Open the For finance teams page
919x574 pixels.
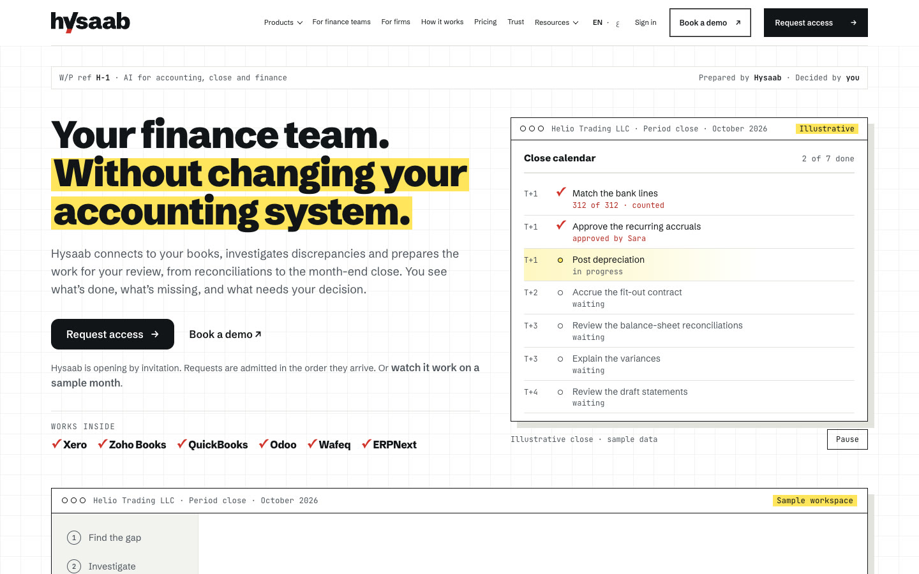[341, 22]
